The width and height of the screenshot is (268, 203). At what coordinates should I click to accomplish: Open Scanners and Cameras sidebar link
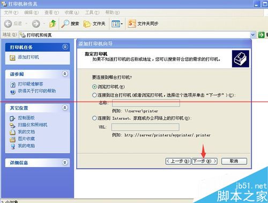point(33,125)
